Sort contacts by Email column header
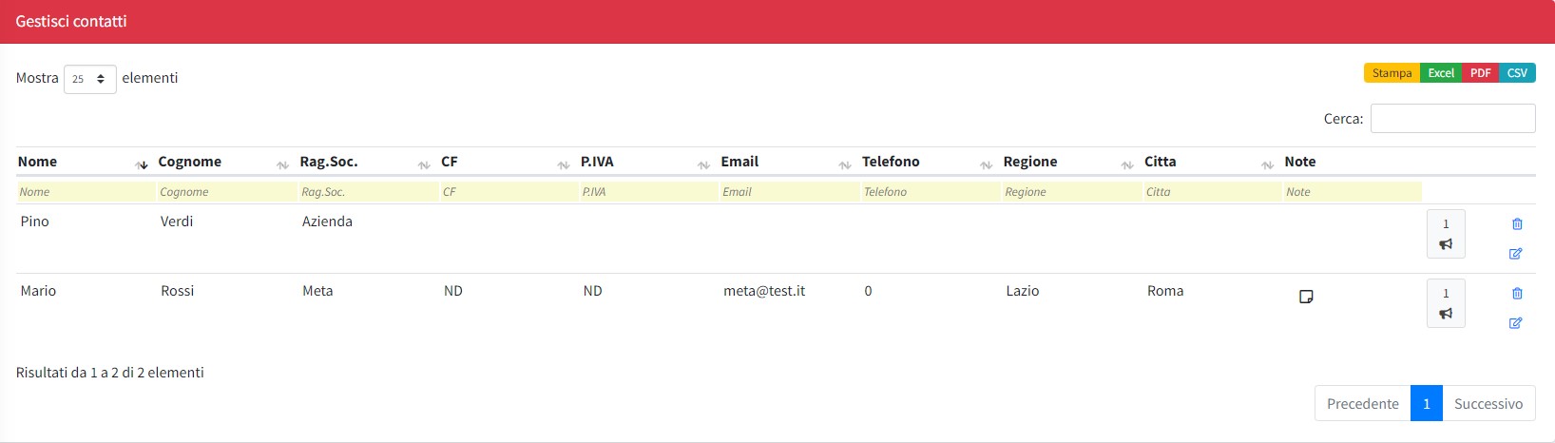This screenshot has width=1555, height=443. [x=739, y=162]
